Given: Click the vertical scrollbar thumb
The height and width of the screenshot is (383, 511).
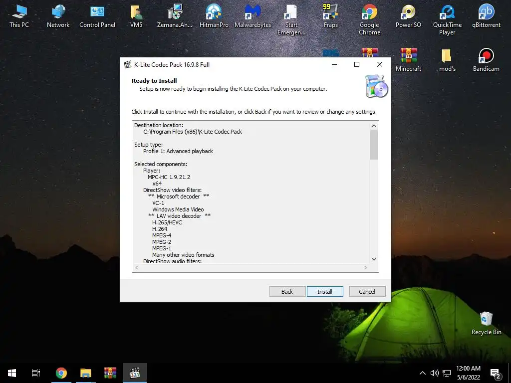Looking at the screenshot, I should tap(374, 145).
